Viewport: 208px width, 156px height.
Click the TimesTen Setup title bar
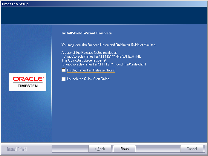[104, 4]
